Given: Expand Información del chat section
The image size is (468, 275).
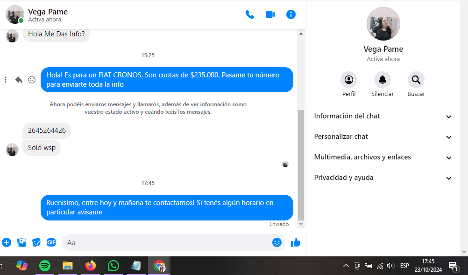Looking at the screenshot, I should (383, 116).
